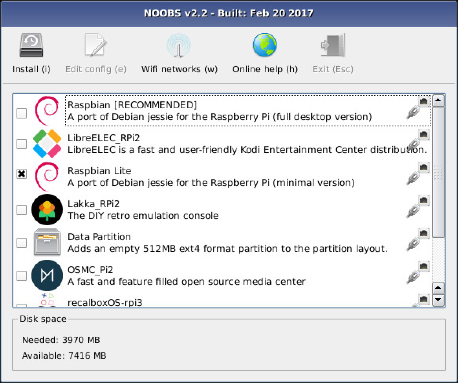
Task: Uncheck the Raspbian Lite checkbox
Action: tap(22, 174)
